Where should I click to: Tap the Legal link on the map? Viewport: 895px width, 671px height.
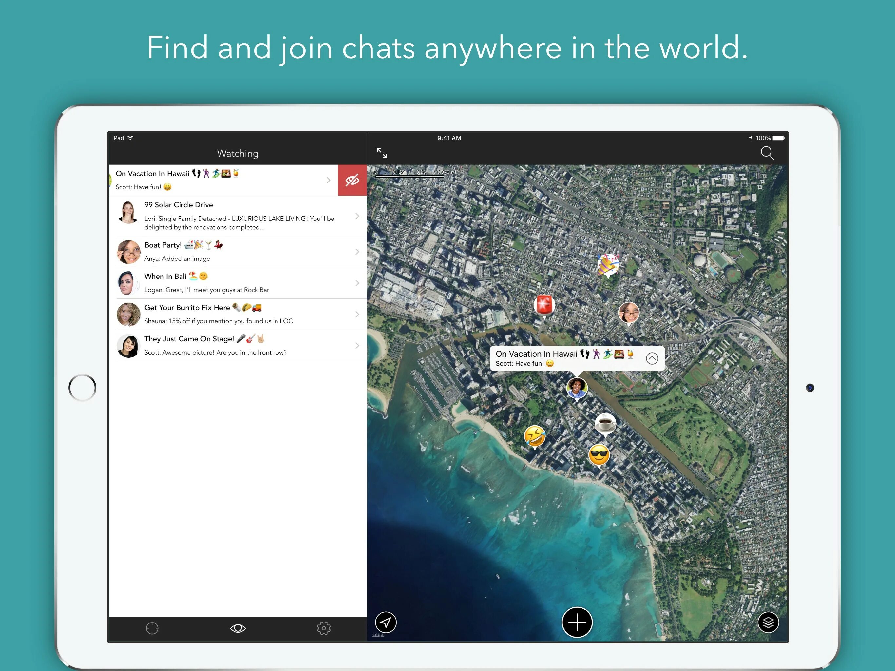pos(379,634)
